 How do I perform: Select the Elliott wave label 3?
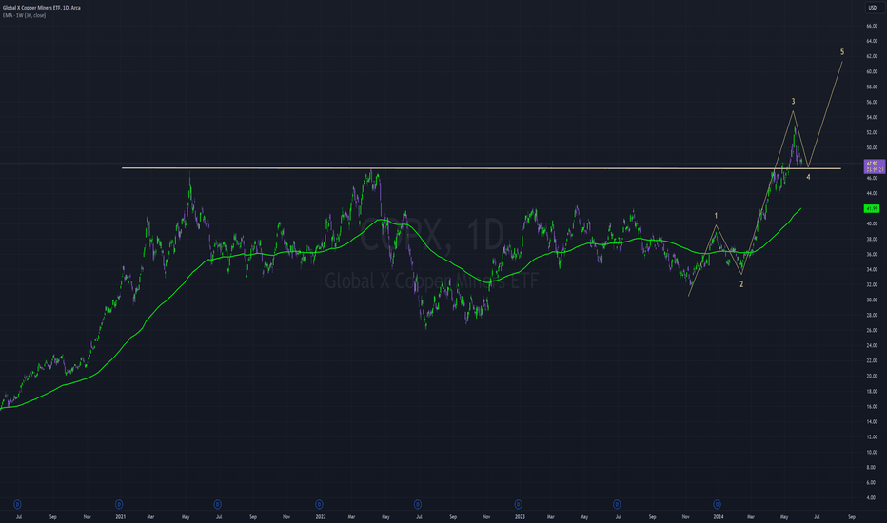pyautogui.click(x=793, y=101)
